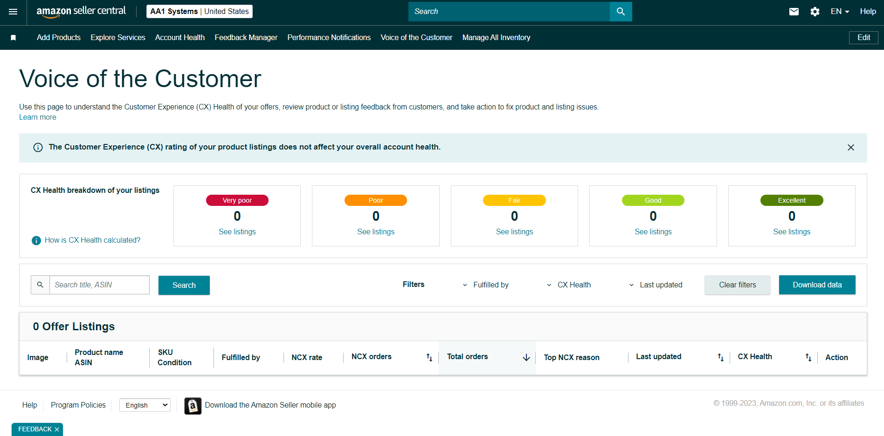Open the EN language dropdown
Viewport: 884px width, 436px height.
840,12
